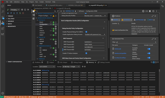Image resolution: width=165 pixels, height=98 pixels.
Task: Open the device.cmd.genlibs file link
Action: pos(120,53)
